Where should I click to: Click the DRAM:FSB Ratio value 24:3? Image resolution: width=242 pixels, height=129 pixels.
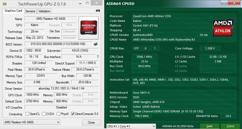228,116
